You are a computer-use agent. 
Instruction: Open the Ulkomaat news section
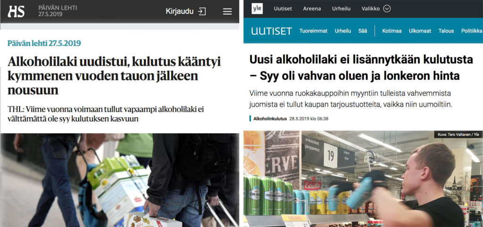pos(420,31)
